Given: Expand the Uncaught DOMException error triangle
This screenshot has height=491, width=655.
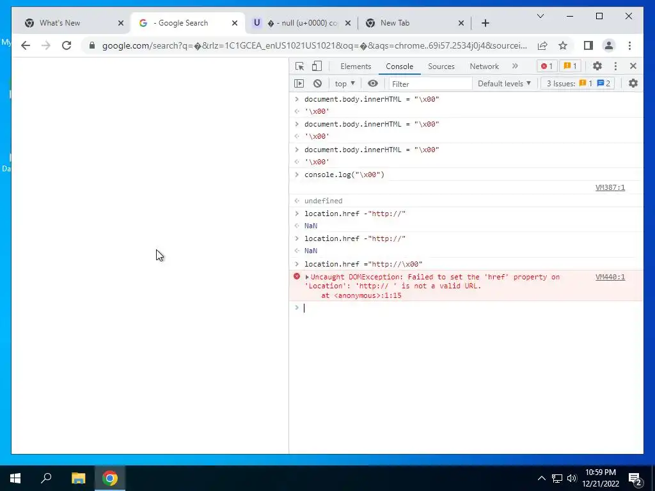Looking at the screenshot, I should tap(307, 277).
